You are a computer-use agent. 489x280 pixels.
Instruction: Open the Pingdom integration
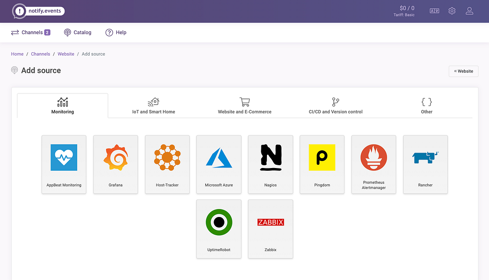pos(322,164)
